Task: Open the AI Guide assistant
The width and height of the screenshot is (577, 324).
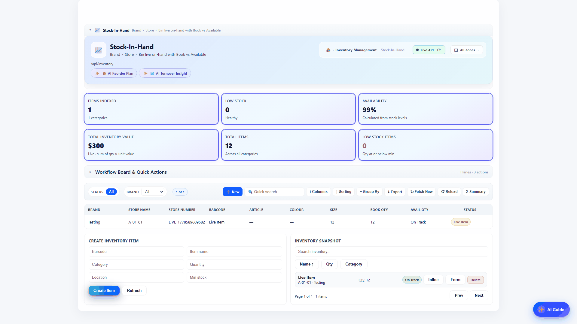Action: coord(551,310)
